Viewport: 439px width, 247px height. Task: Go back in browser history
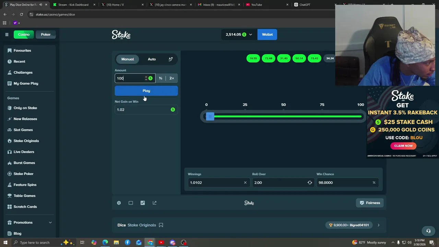(x=5, y=14)
